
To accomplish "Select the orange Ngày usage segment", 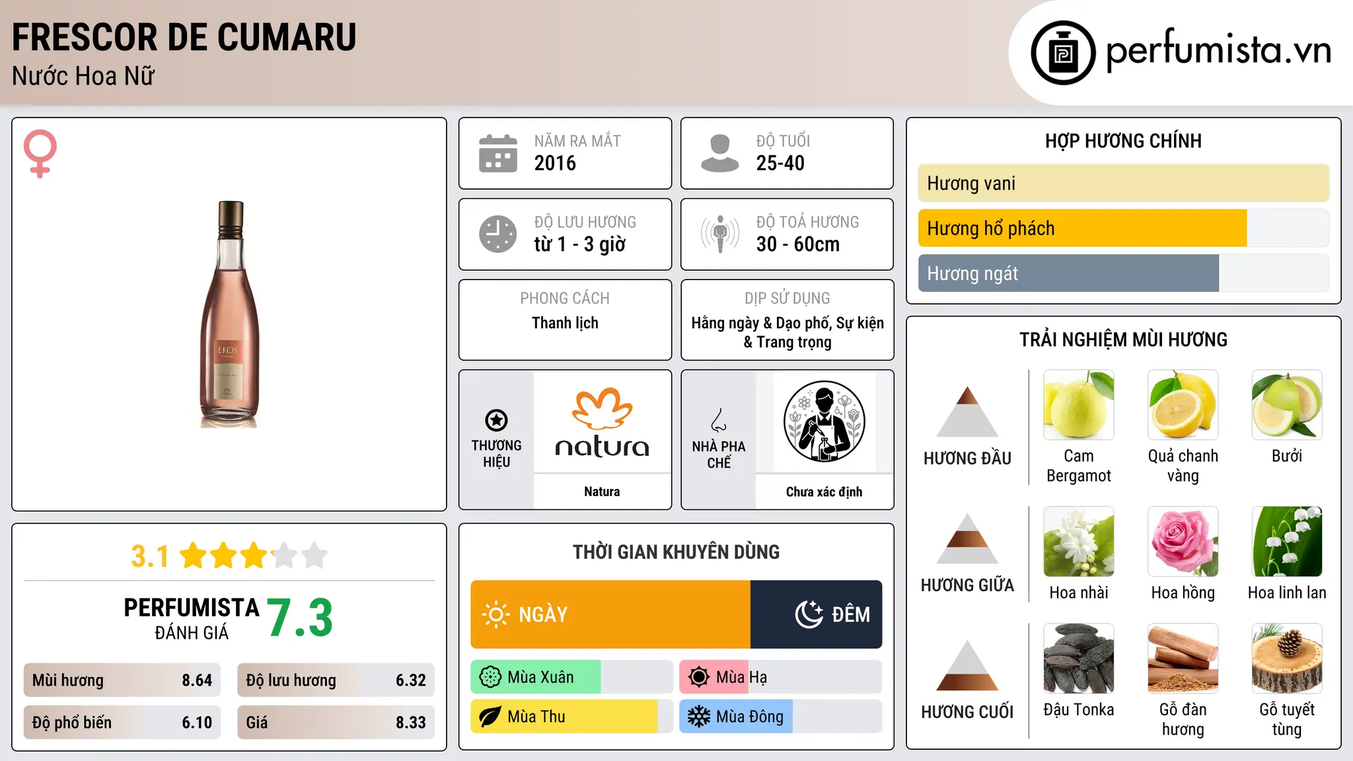I will (610, 614).
